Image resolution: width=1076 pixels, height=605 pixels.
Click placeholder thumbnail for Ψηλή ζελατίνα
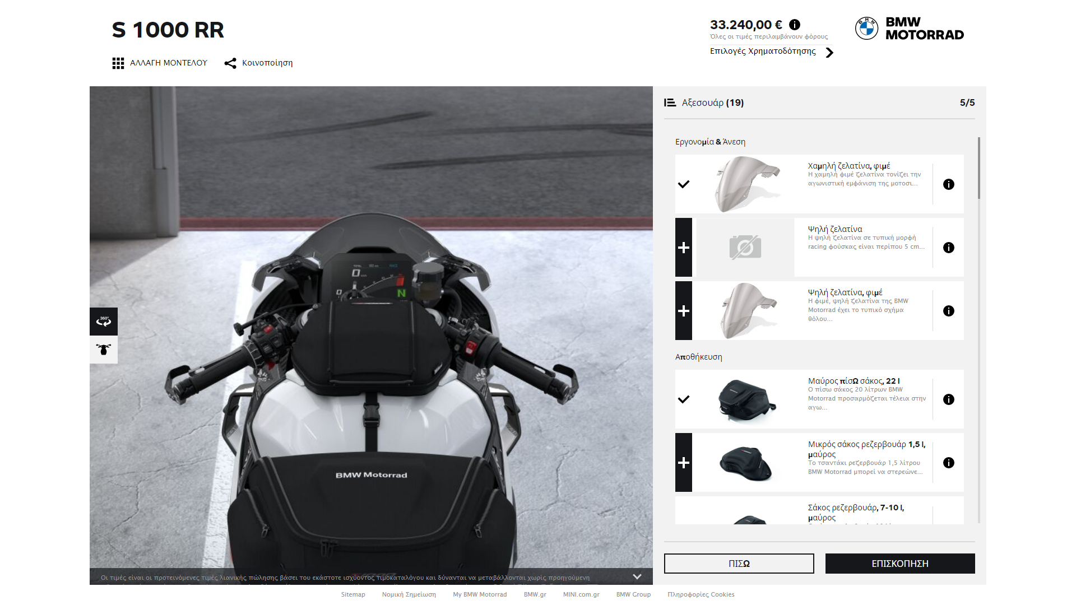click(745, 248)
